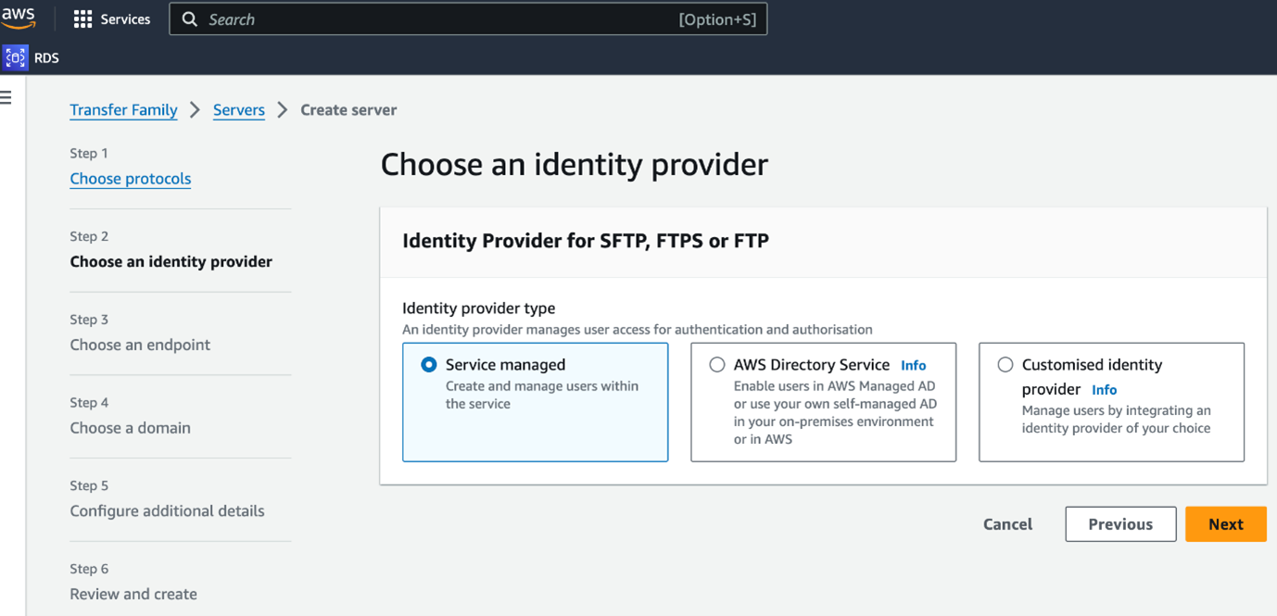Return to Choose protocols step link
The width and height of the screenshot is (1277, 616).
[131, 179]
